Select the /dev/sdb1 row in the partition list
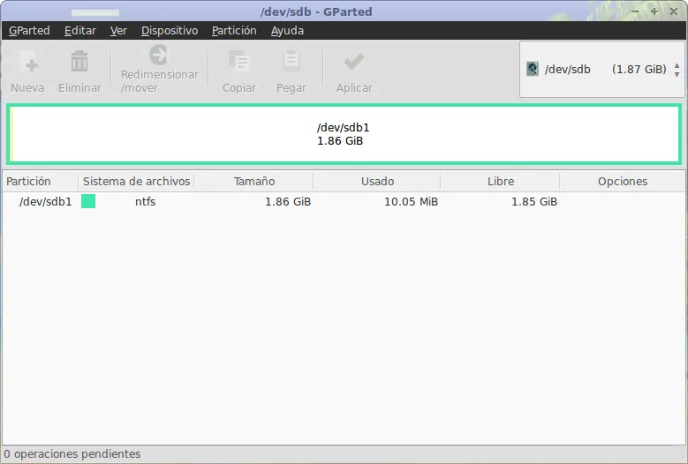The width and height of the screenshot is (688, 464). (x=344, y=201)
